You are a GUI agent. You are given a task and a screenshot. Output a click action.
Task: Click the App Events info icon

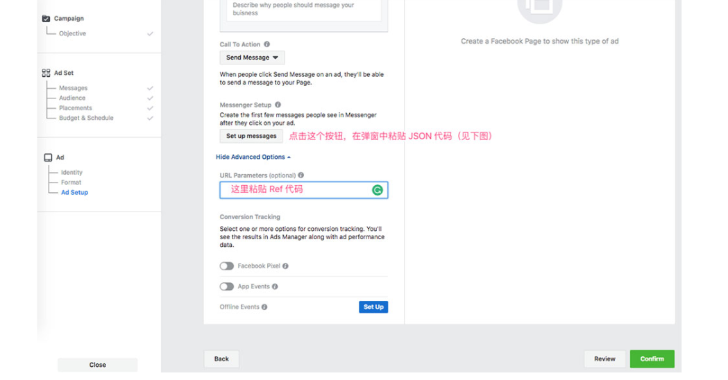click(x=275, y=286)
